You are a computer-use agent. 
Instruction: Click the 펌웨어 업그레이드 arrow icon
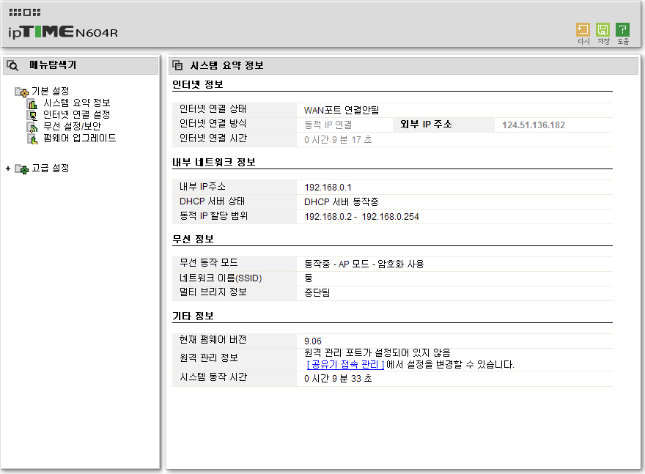click(32, 139)
